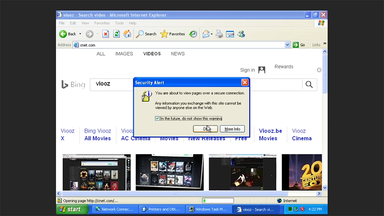Click the vertical scrollbar up arrow
The width and height of the screenshot is (384, 216).
click(x=325, y=52)
